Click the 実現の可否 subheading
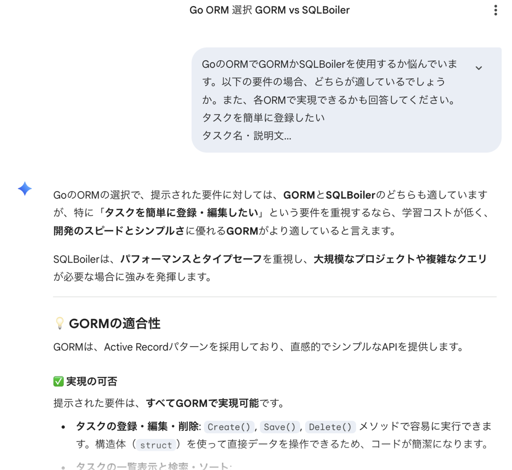This screenshot has height=470, width=512. 92,381
